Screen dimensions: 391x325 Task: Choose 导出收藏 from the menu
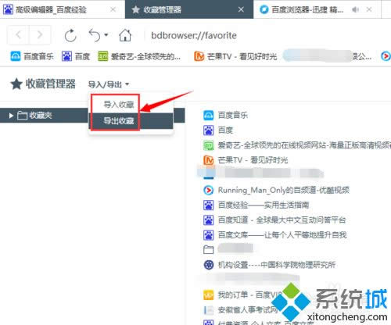[x=119, y=121]
